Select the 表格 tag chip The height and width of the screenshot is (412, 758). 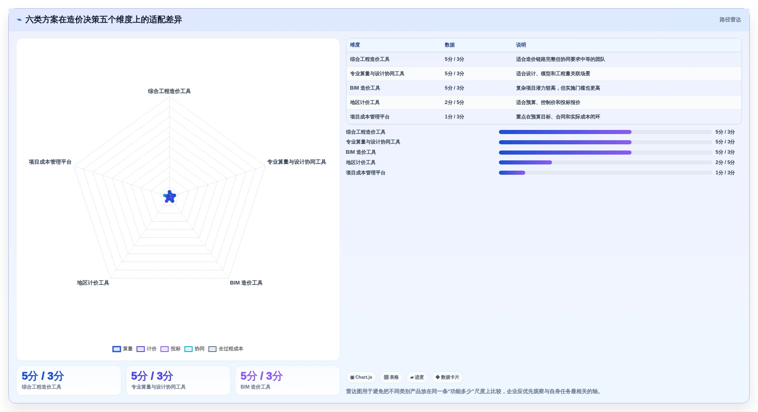391,377
